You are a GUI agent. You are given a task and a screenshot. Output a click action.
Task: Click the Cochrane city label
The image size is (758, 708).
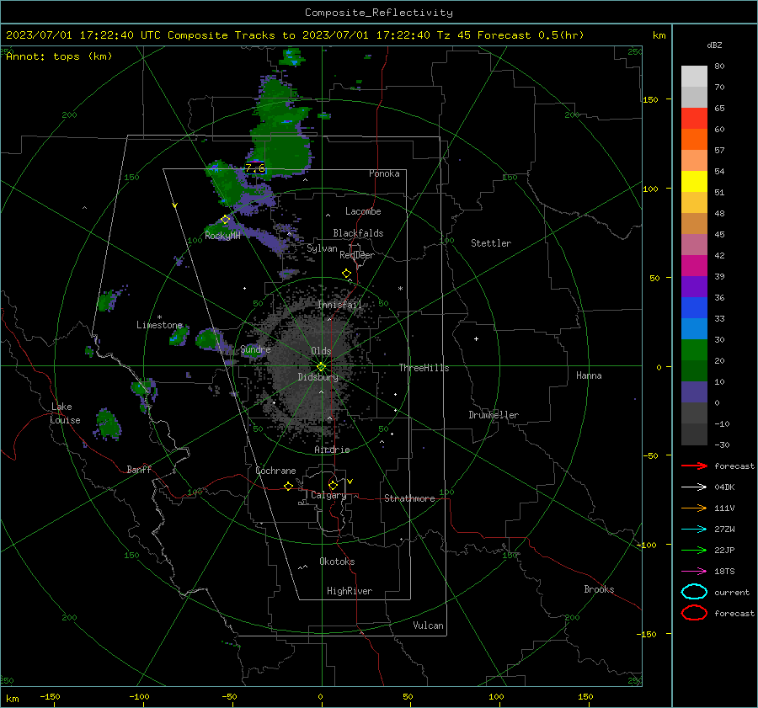(275, 471)
